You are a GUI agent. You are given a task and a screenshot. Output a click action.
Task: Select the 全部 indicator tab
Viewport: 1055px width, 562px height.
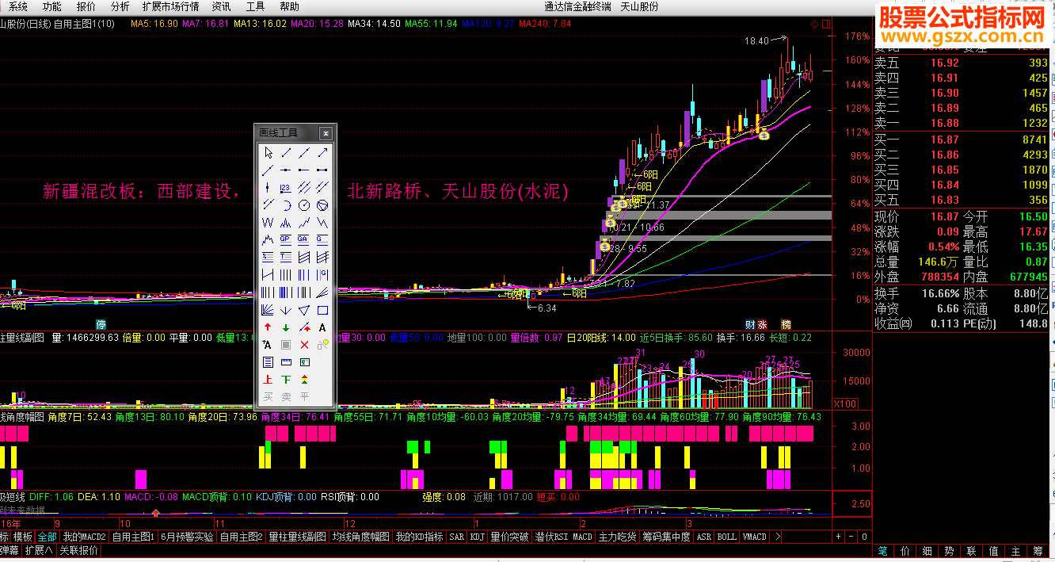(x=47, y=537)
